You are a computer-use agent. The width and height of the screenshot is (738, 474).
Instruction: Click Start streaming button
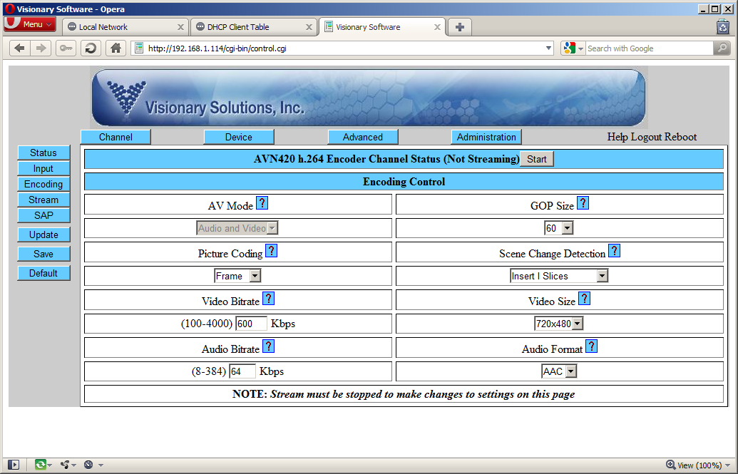coord(536,159)
